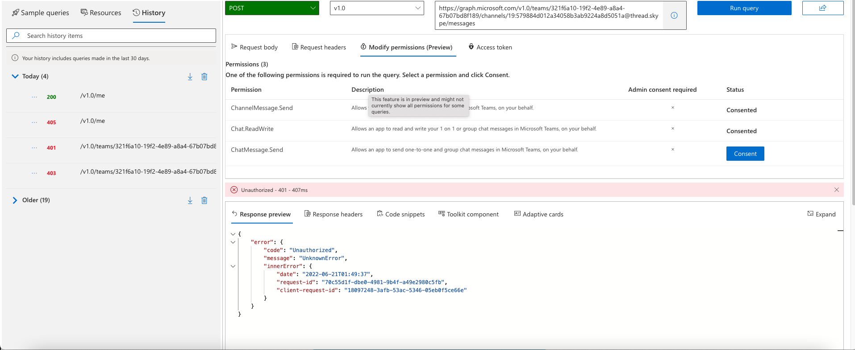Collapse the Today (4) history group
This screenshot has width=855, height=350.
15,76
